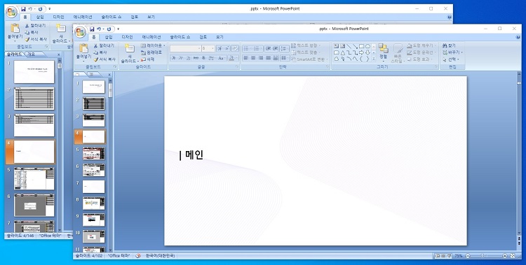Click the Office button in the front window

coord(80,32)
